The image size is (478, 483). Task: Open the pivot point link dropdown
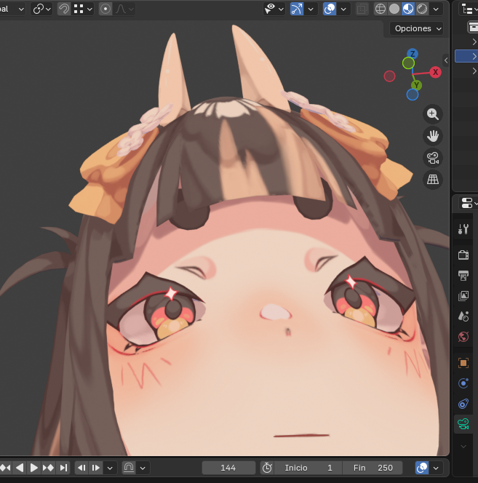[x=41, y=9]
